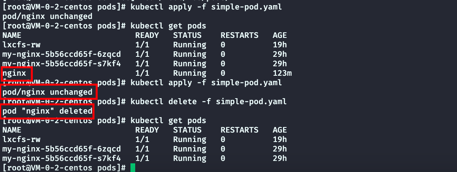Screen dimensions: 457x172
Task: Click the READY header in the first listing
Action: 147,36
